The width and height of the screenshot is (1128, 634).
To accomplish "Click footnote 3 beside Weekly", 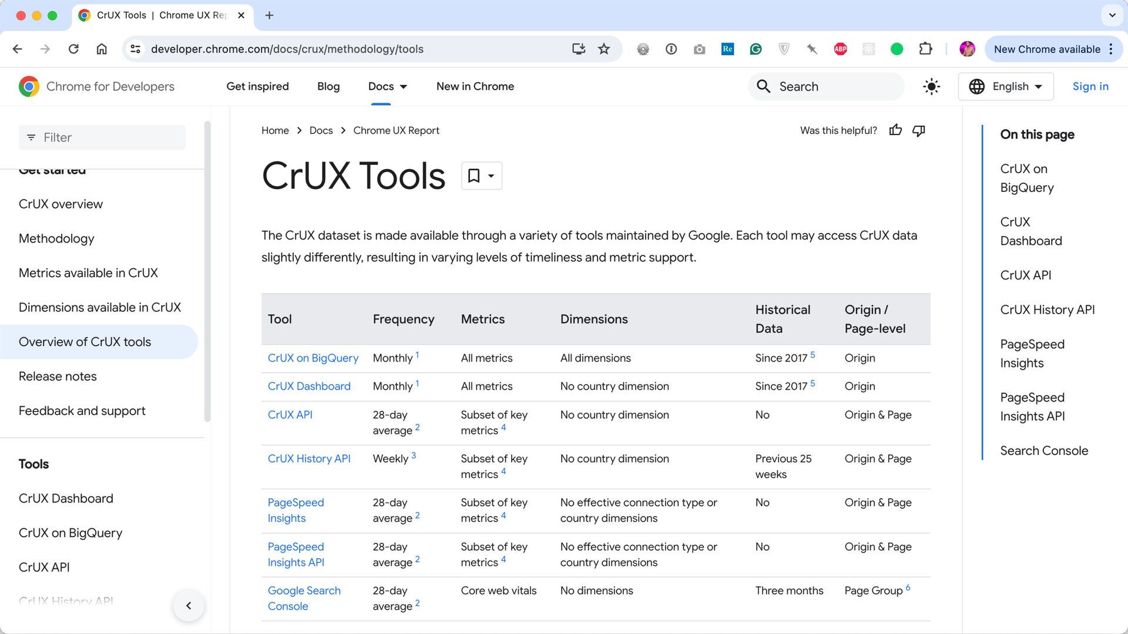I will pos(414,456).
